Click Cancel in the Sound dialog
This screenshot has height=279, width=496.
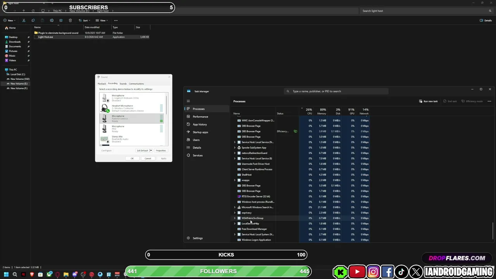pyautogui.click(x=148, y=158)
